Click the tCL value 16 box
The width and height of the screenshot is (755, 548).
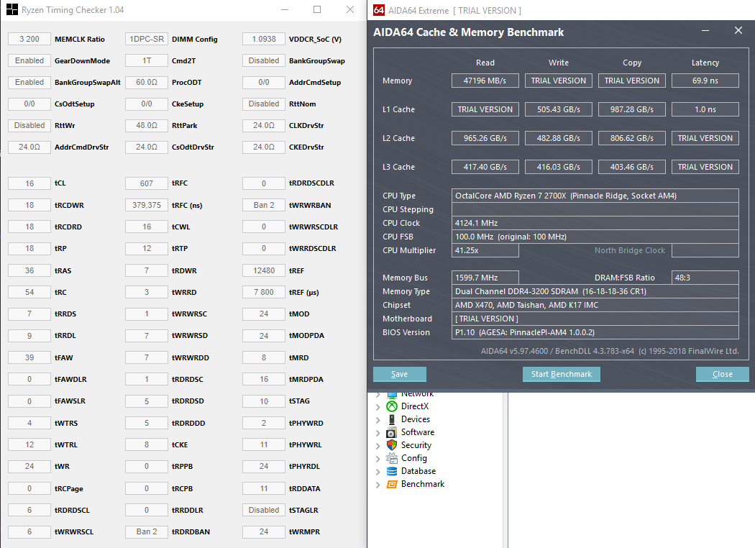pos(29,183)
